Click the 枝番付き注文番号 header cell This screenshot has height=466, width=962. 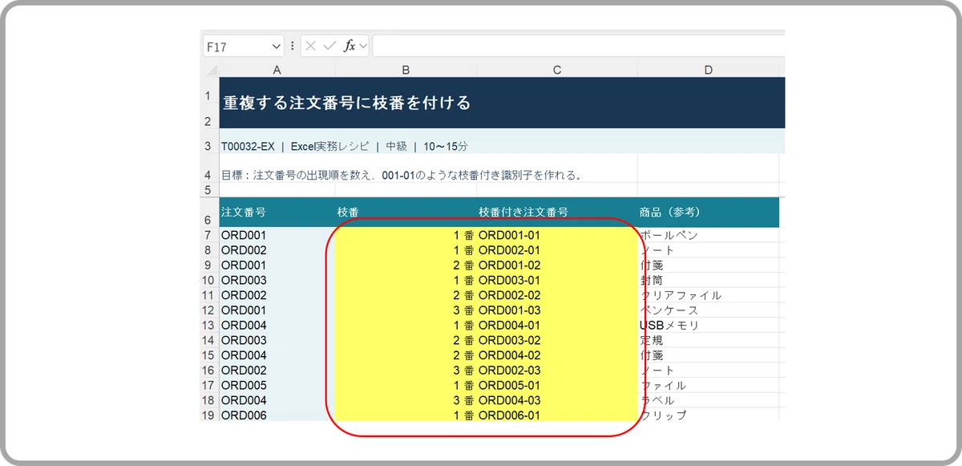pos(557,213)
